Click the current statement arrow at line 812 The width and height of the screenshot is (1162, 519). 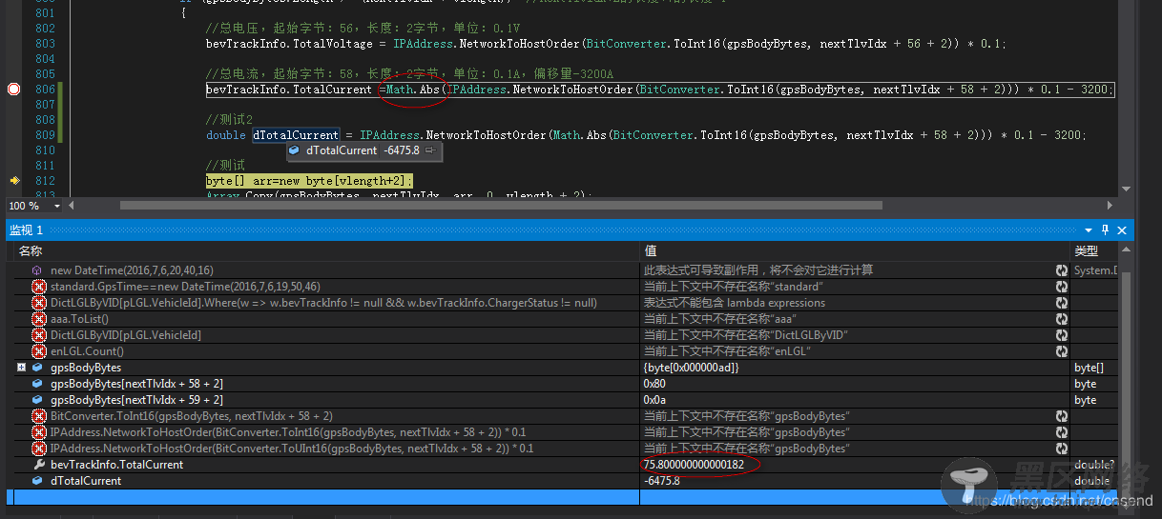pyautogui.click(x=14, y=180)
